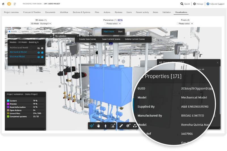Switch to Recent activity tab

tap(142, 12)
